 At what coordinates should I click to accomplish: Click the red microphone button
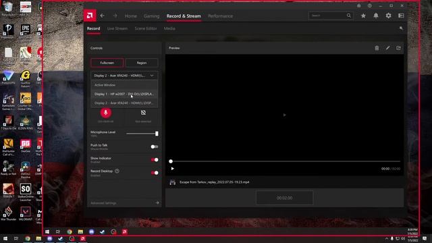(105, 113)
